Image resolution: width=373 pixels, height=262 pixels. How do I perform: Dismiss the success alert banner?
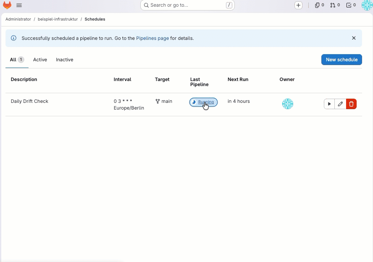tap(354, 38)
